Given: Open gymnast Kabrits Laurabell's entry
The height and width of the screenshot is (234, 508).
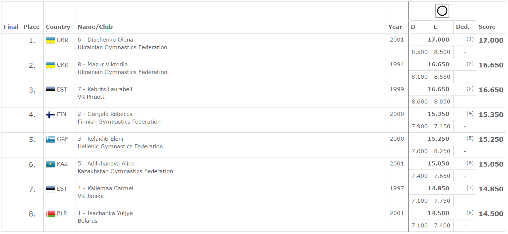Looking at the screenshot, I should (110, 89).
